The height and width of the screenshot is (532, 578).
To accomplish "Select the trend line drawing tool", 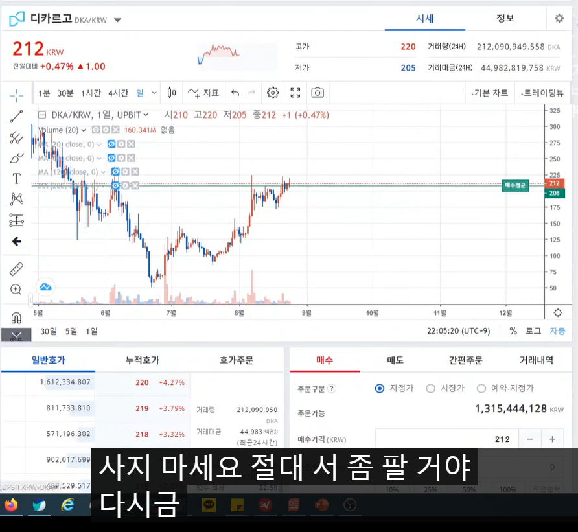I will [16, 116].
